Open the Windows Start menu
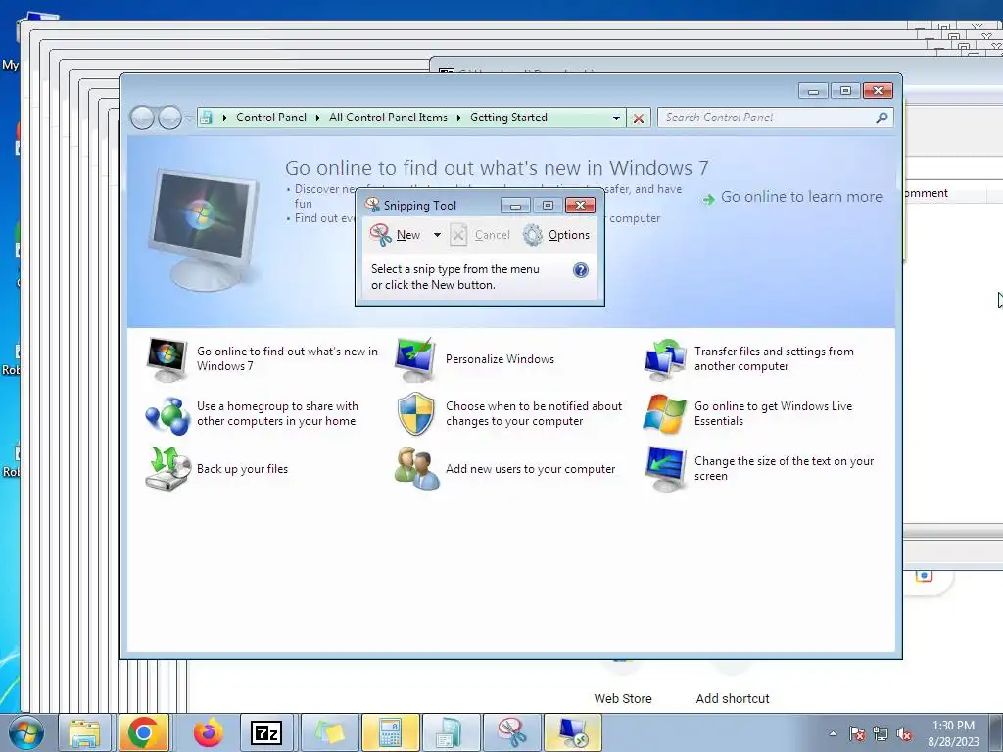The height and width of the screenshot is (752, 1003). 25,732
